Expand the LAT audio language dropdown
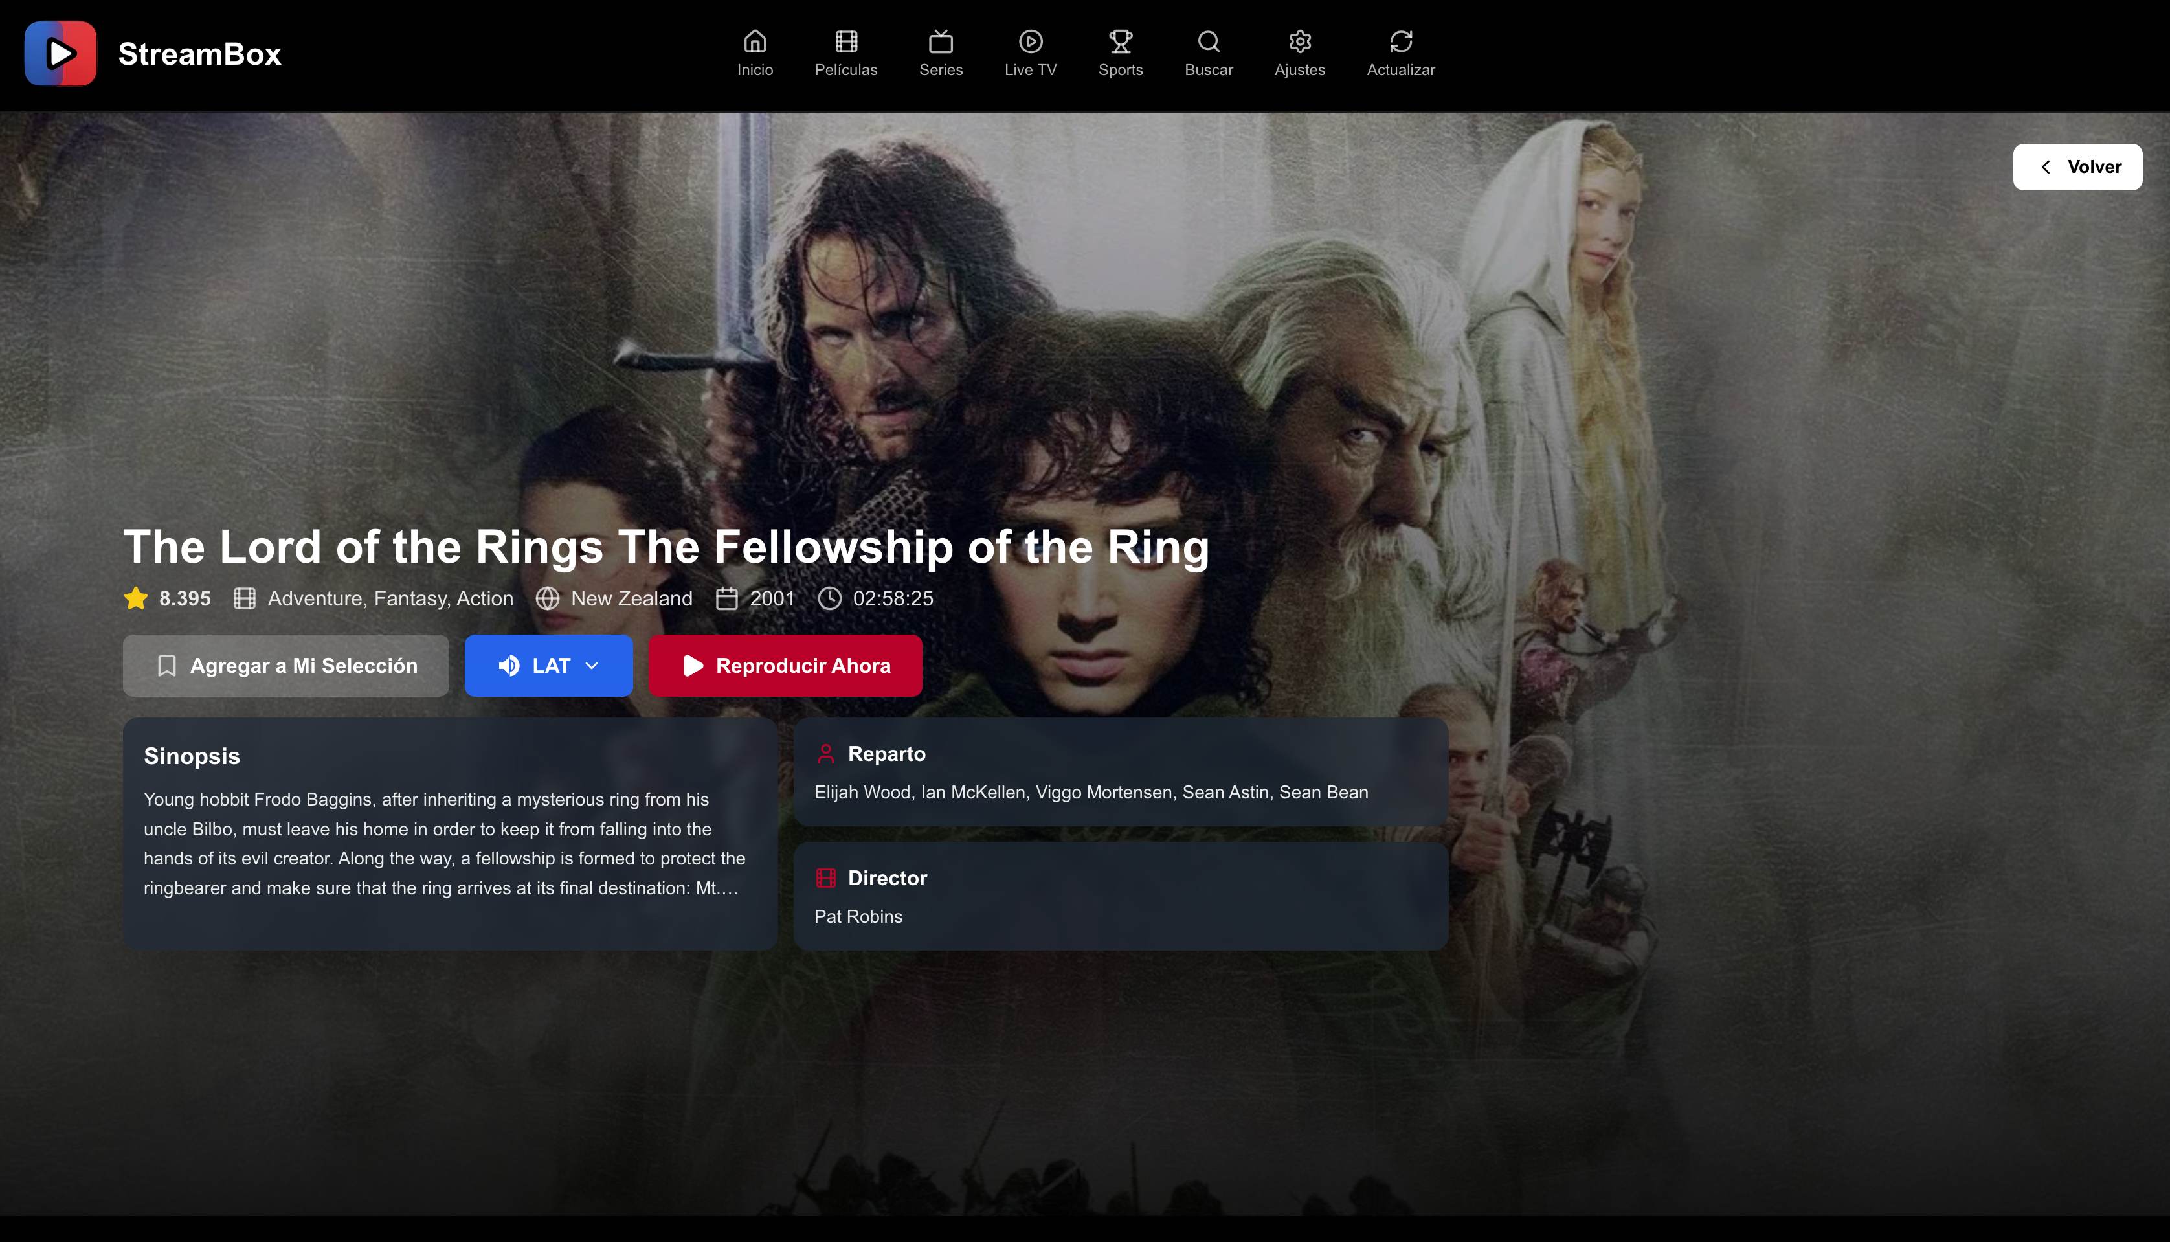Screen dimensions: 2170x1242 tap(548, 666)
